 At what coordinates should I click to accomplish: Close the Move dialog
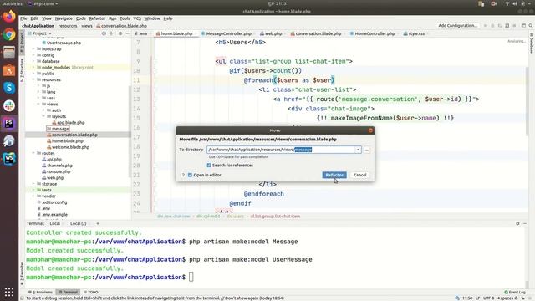(370, 130)
